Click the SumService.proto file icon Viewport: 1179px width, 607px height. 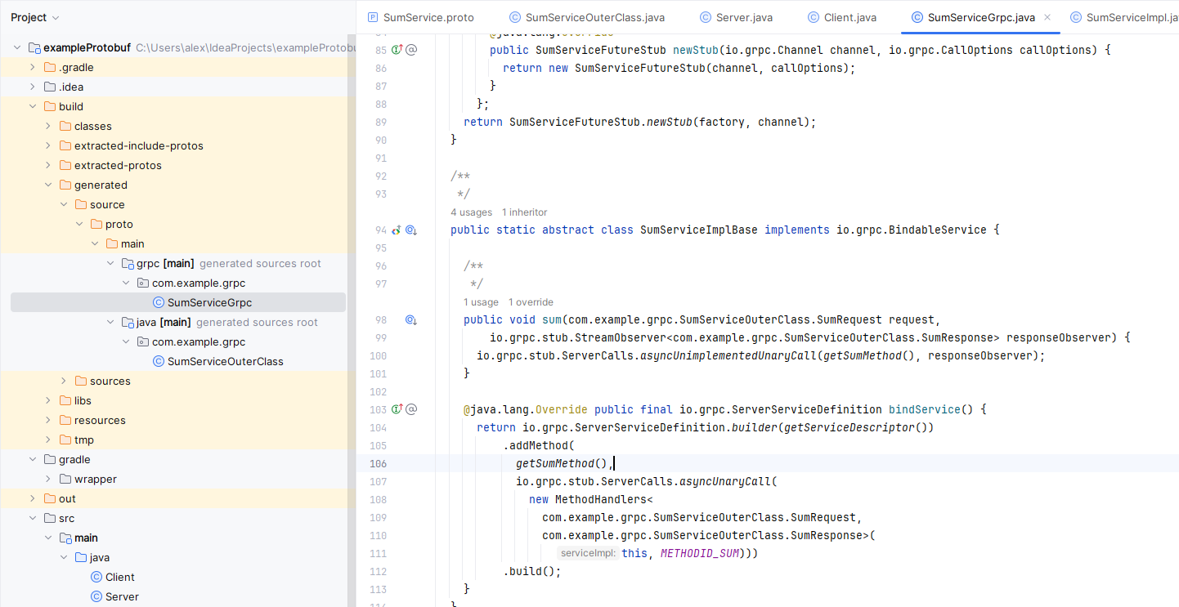tap(373, 17)
